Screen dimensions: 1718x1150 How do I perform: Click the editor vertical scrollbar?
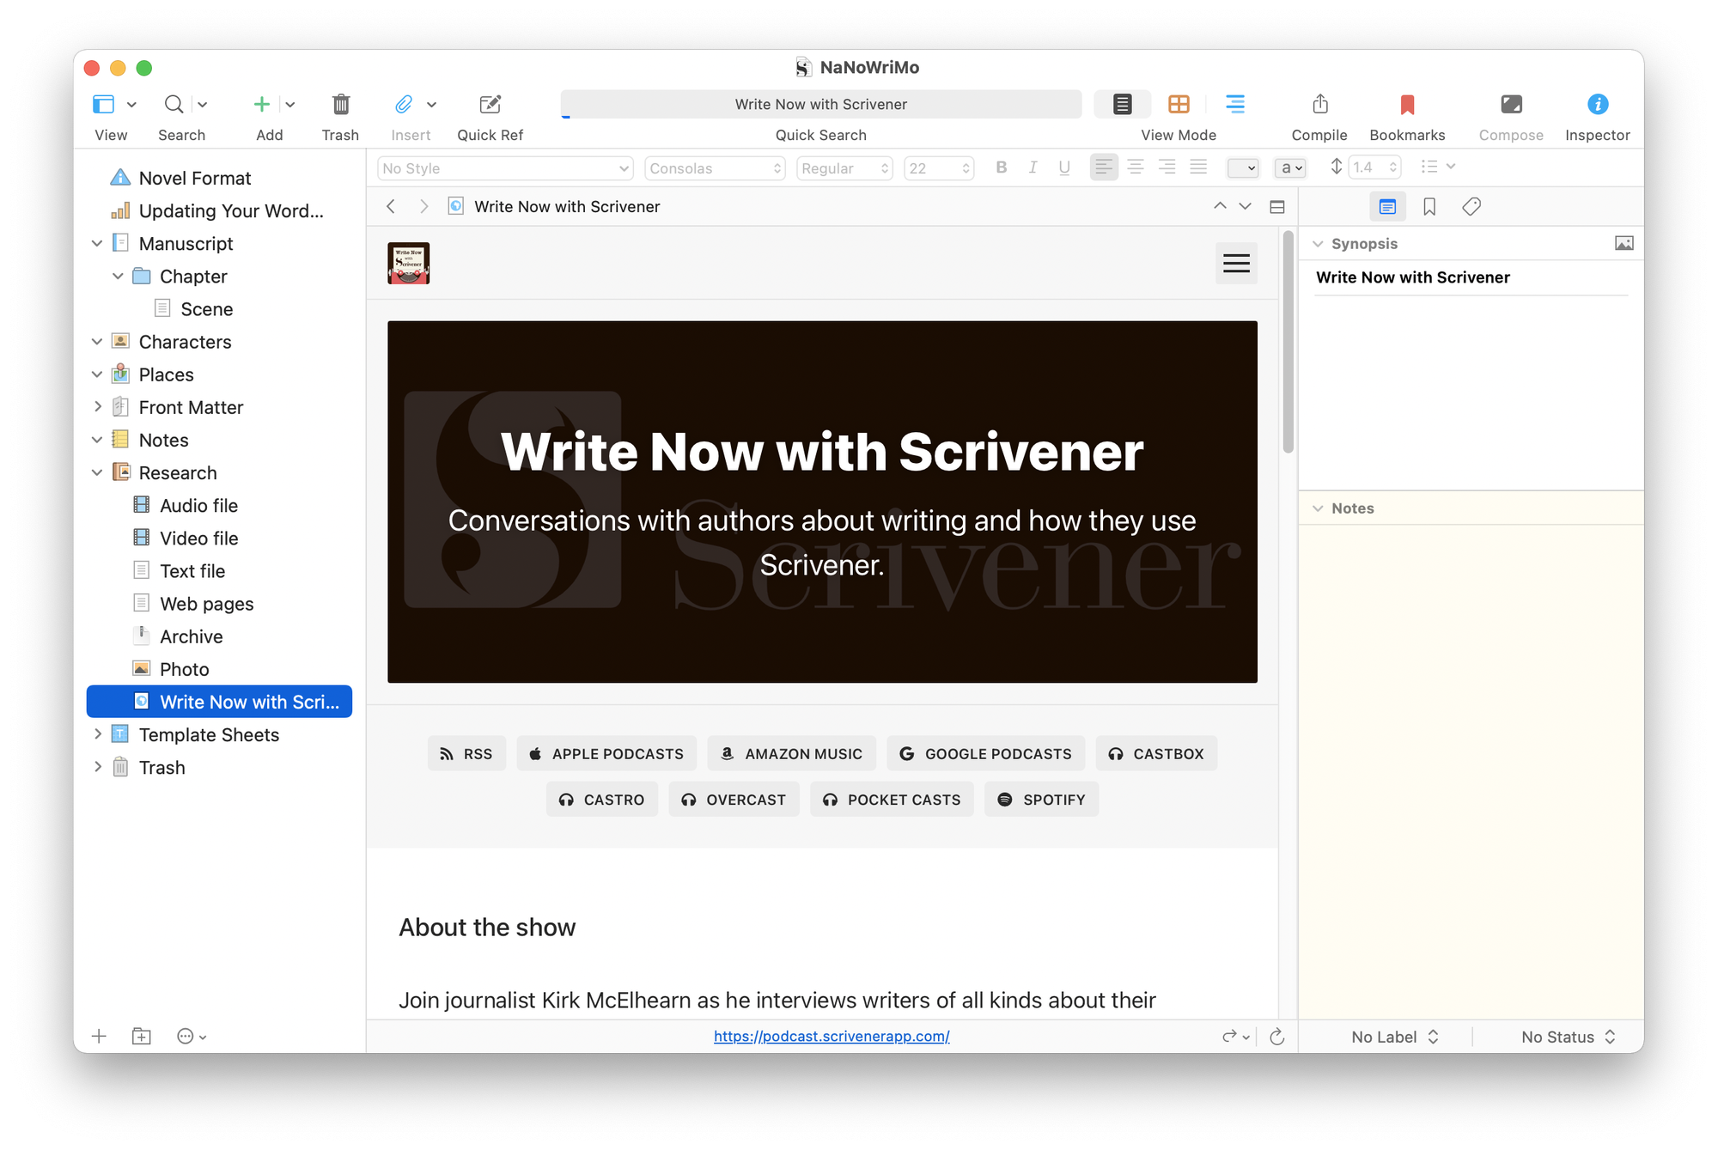[x=1288, y=344]
